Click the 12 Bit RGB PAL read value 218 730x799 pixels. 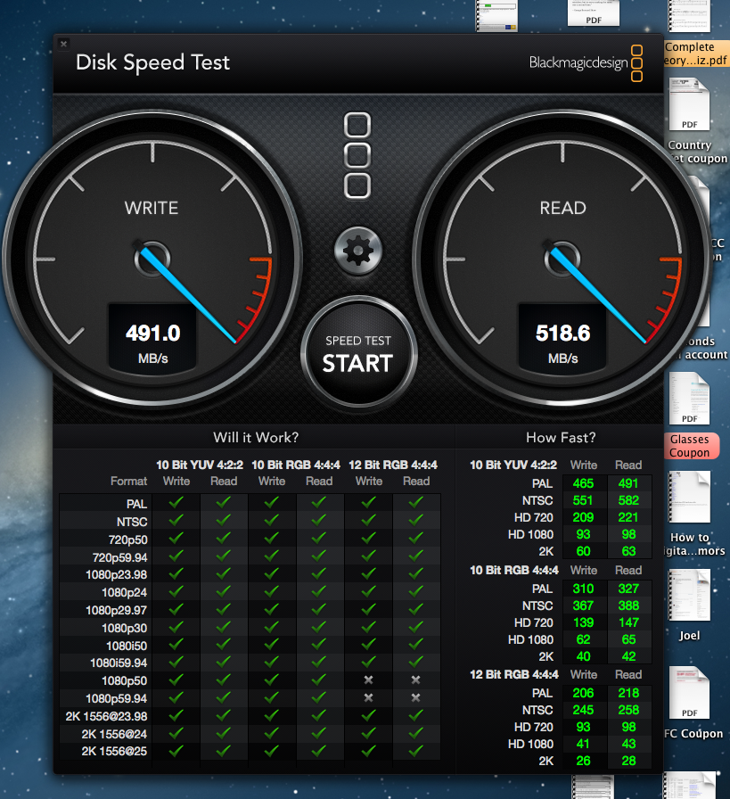[628, 693]
